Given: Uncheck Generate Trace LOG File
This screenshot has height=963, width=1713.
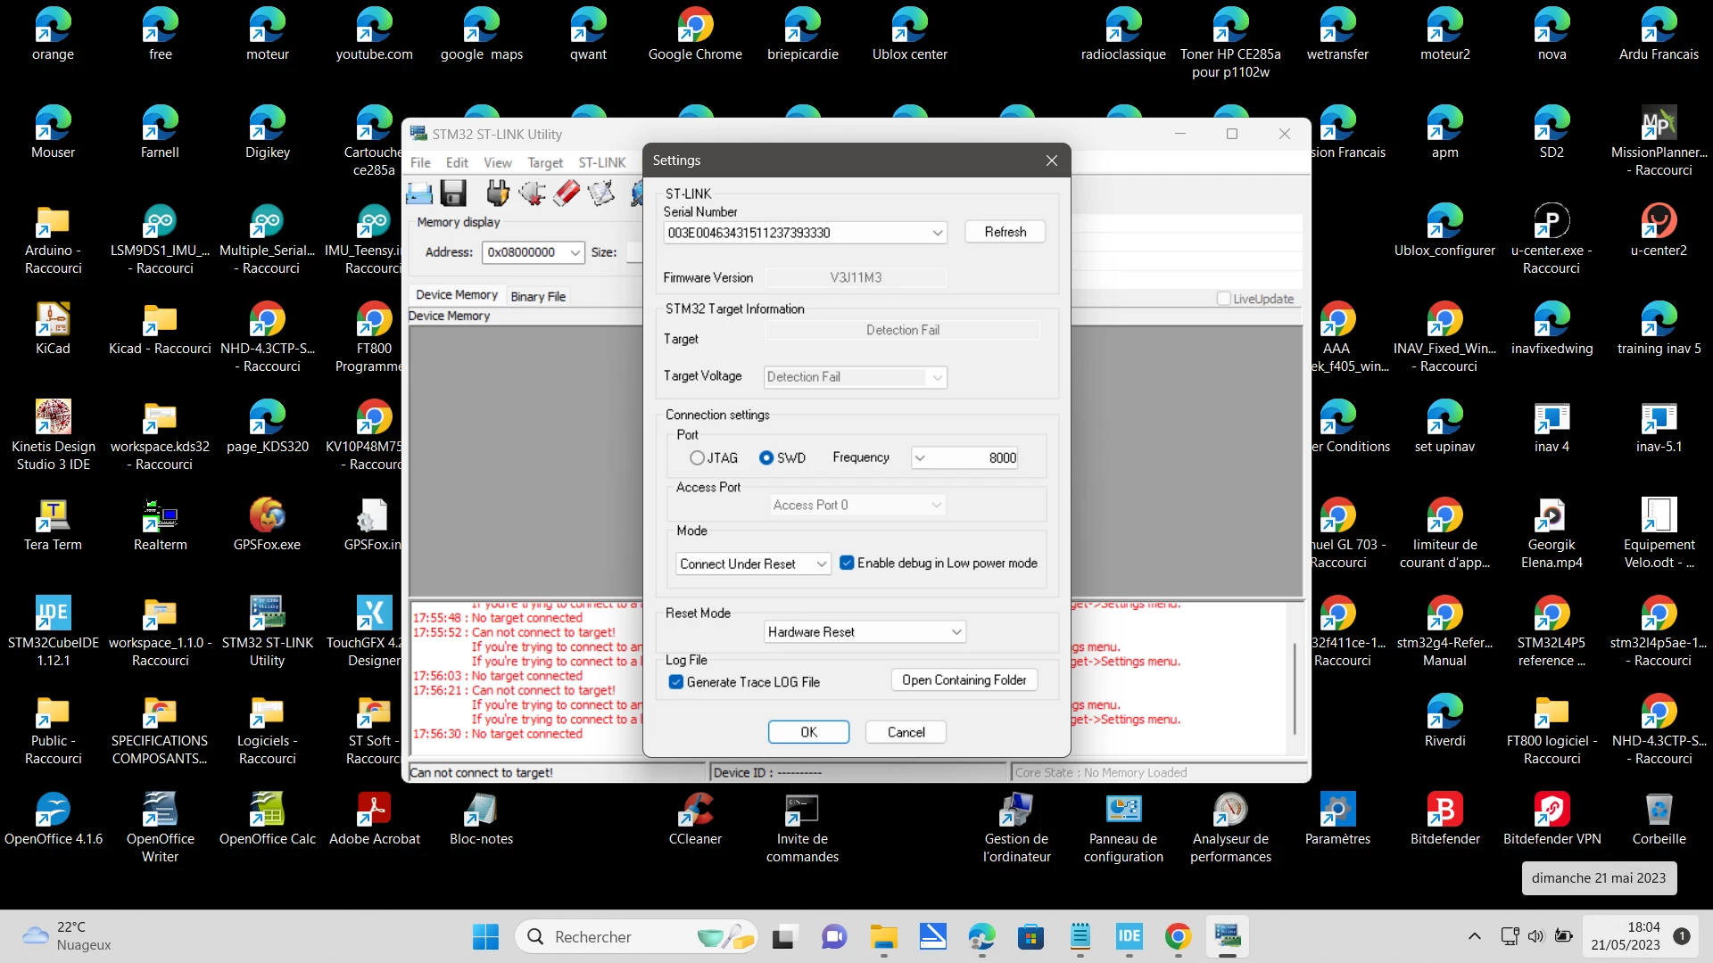Looking at the screenshot, I should click(676, 682).
